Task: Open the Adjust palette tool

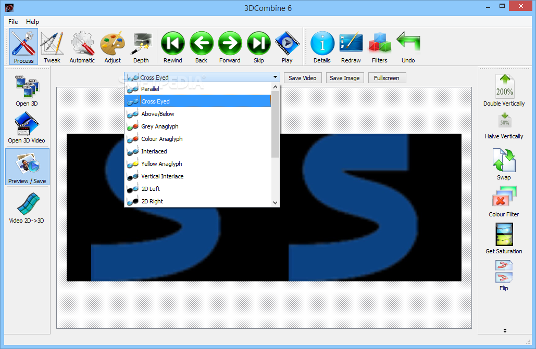Action: [x=113, y=46]
